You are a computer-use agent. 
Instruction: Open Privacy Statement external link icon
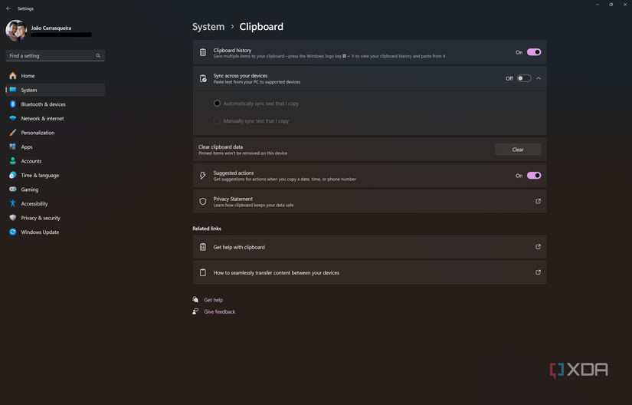(x=538, y=201)
